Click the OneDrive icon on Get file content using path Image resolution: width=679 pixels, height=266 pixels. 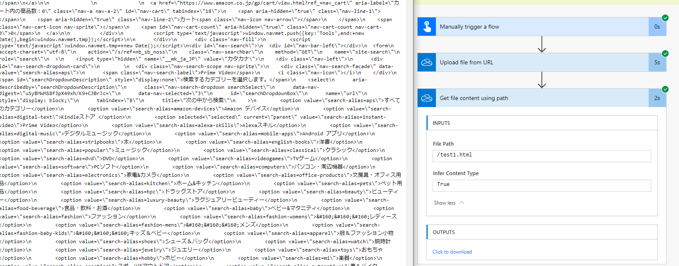click(x=427, y=98)
